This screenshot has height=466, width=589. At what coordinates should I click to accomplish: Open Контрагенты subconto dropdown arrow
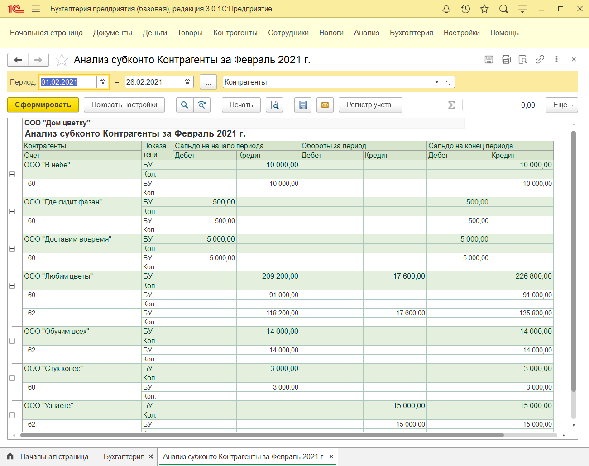point(437,82)
